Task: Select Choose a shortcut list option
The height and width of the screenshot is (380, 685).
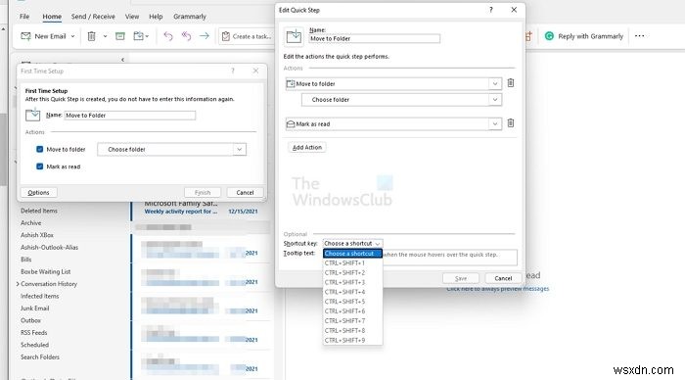Action: (x=352, y=254)
